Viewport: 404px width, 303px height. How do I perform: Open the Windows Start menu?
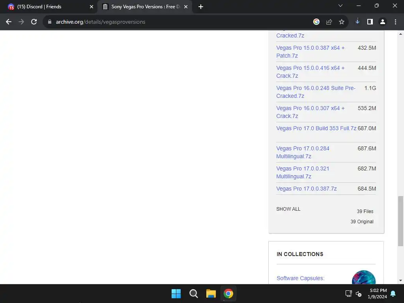(x=176, y=294)
